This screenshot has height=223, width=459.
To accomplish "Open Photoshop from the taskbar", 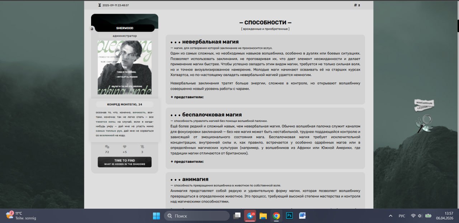I will point(289,216).
